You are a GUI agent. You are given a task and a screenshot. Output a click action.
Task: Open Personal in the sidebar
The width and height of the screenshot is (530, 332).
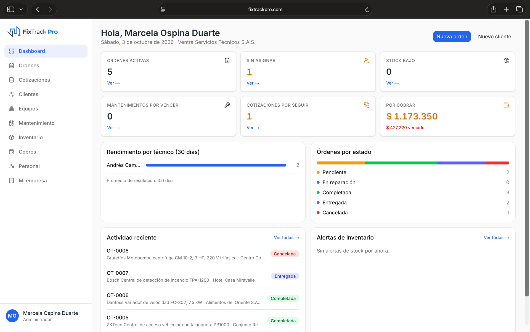[x=46, y=166]
